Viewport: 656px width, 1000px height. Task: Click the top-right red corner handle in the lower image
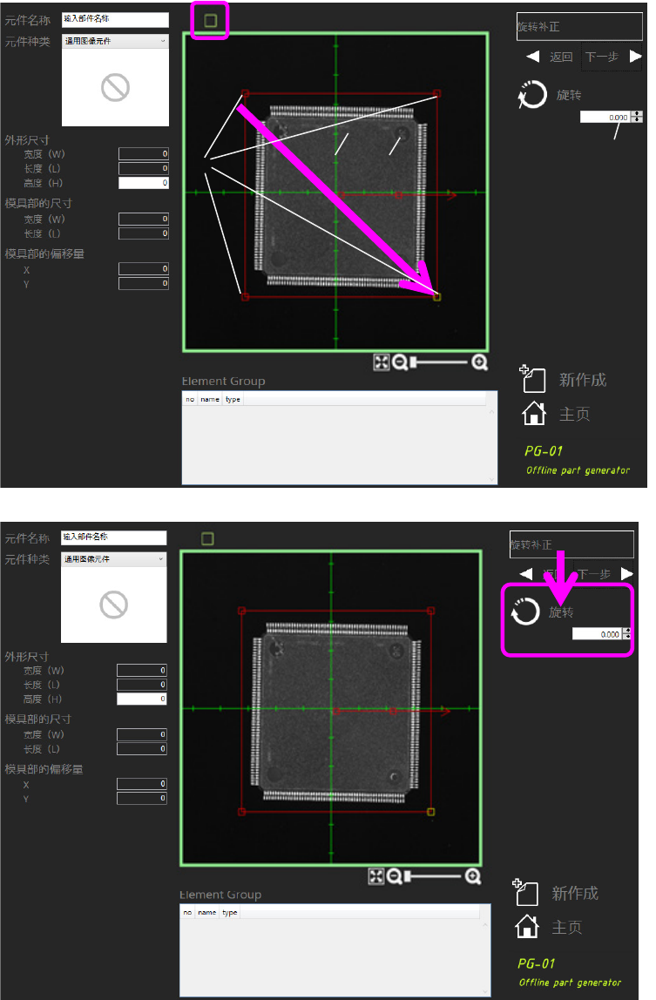tap(430, 611)
